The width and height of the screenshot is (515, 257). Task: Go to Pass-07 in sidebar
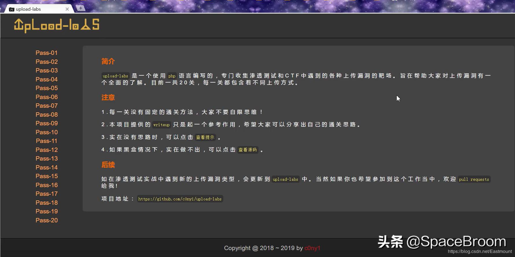coord(47,106)
